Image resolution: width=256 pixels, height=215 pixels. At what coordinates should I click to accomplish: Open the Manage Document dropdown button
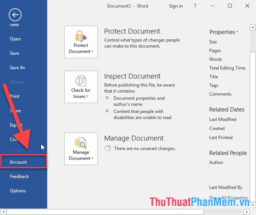point(81,149)
